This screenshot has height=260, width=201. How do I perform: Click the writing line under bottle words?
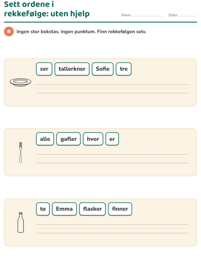click(112, 229)
